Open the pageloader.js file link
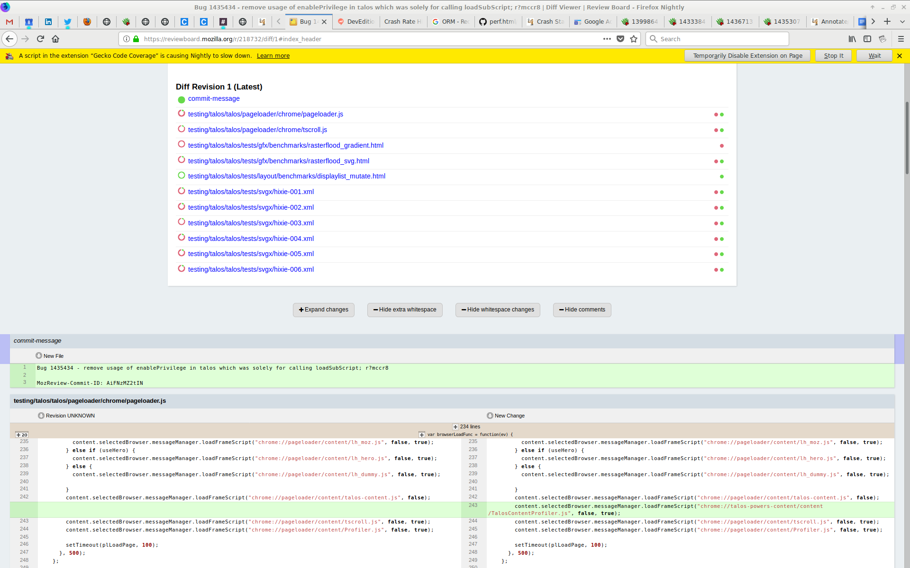 click(x=265, y=114)
